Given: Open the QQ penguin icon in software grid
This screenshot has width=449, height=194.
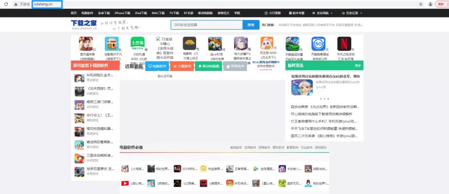Looking at the screenshot, I should tap(308, 183).
